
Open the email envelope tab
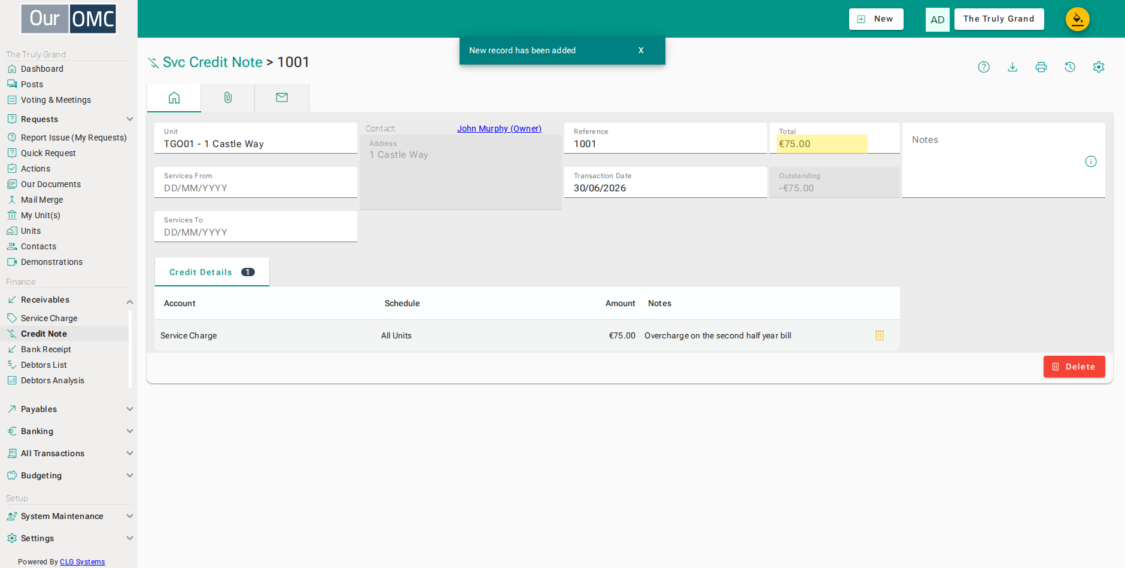point(282,97)
